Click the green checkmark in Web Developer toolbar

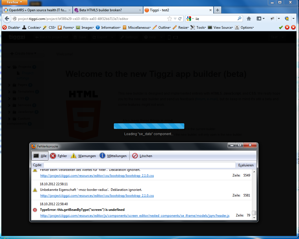coord(281,27)
